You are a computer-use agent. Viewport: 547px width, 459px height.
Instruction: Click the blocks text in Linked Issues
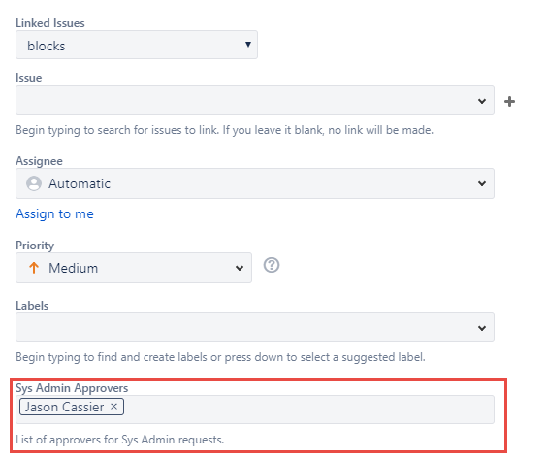click(x=47, y=46)
